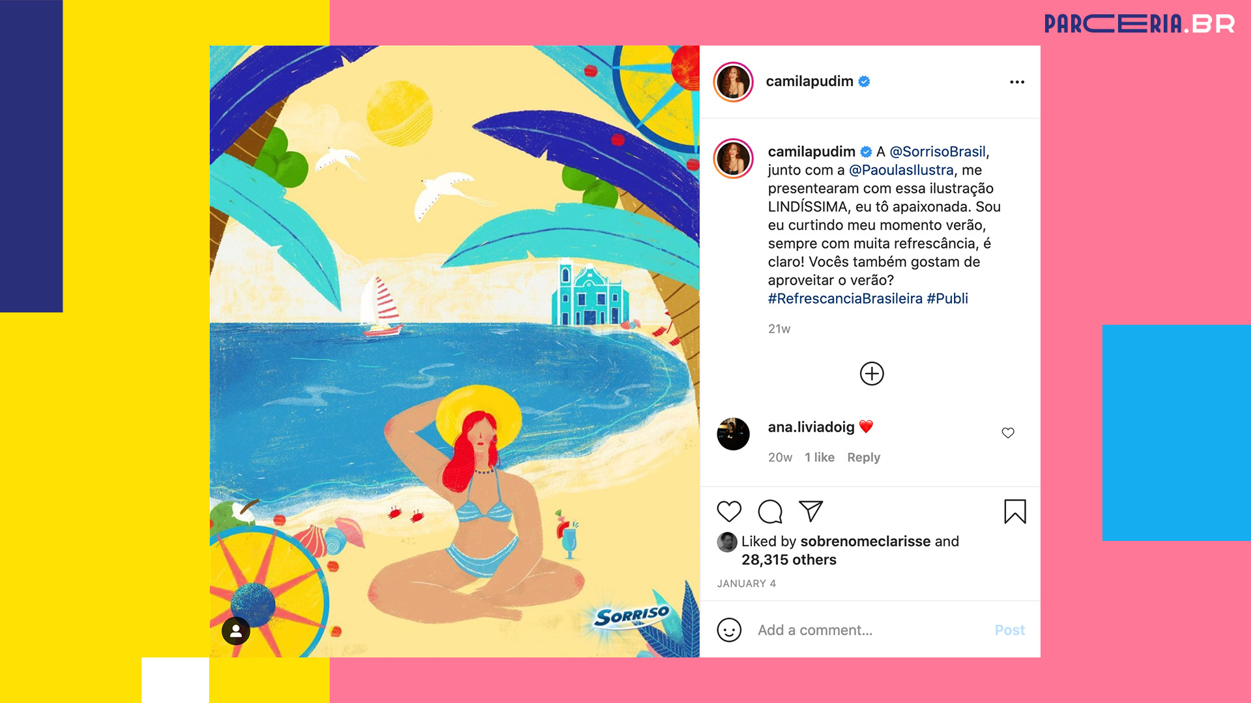1251x703 pixels.
Task: Like ana.liviadoig's comment heart
Action: (x=1008, y=433)
